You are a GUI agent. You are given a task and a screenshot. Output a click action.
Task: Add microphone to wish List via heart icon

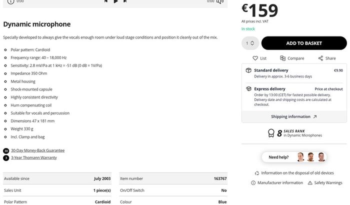(255, 58)
